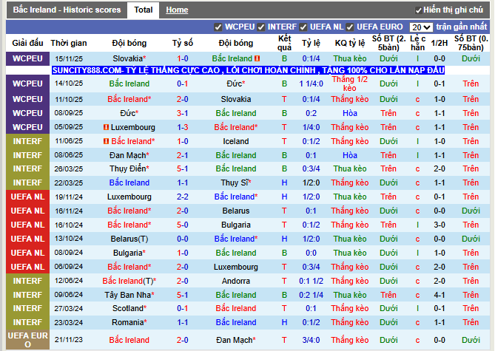Uncheck the WCPEU filter checkbox

pos(218,27)
